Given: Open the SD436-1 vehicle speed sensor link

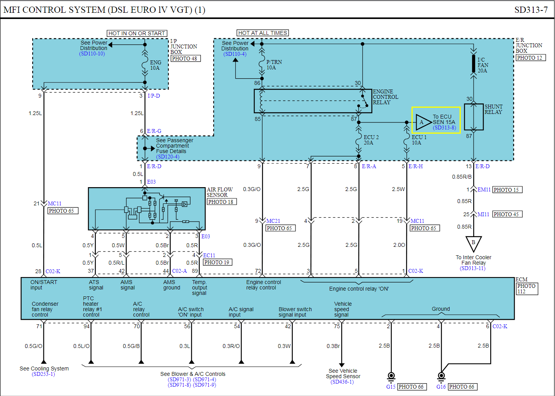Looking at the screenshot, I should [342, 382].
